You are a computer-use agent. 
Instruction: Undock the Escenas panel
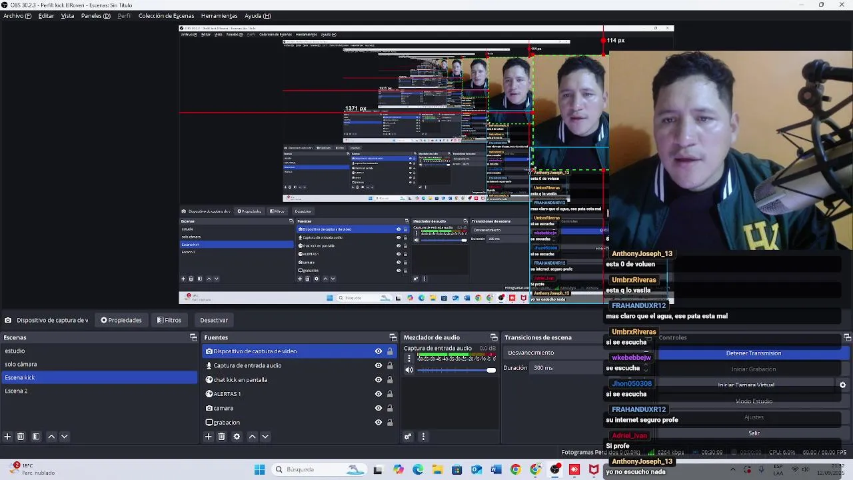(x=193, y=337)
